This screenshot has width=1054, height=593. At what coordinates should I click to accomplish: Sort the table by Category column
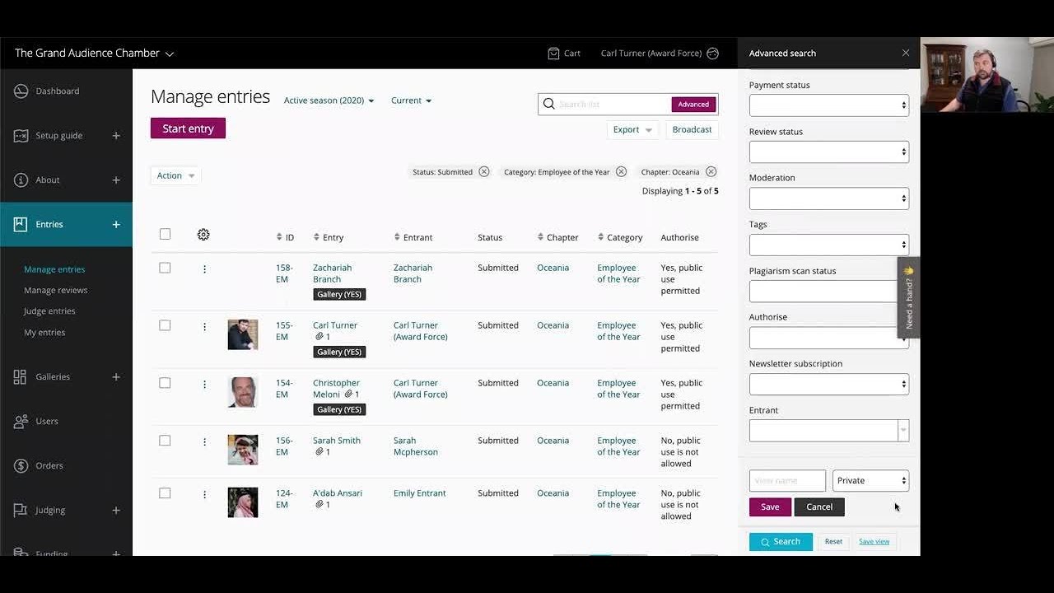[x=619, y=237]
